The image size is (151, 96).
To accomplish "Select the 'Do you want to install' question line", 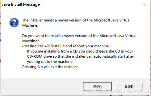I will tap(79, 36).
